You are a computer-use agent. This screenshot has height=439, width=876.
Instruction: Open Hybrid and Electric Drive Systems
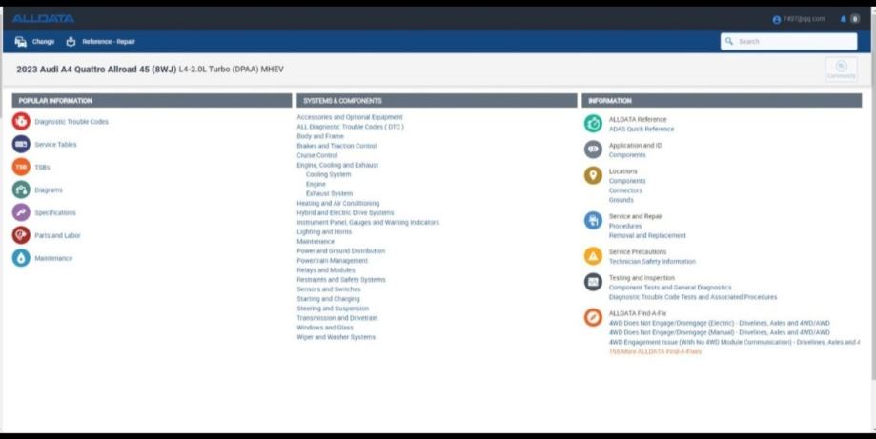tap(345, 213)
